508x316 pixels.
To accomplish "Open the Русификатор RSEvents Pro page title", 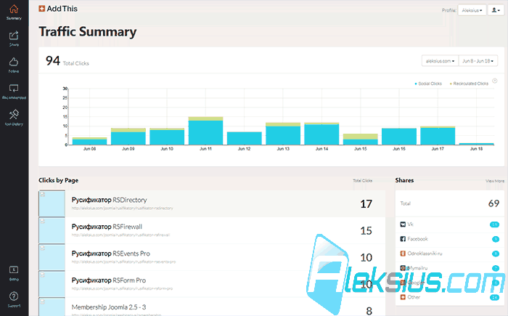I will tap(111, 254).
